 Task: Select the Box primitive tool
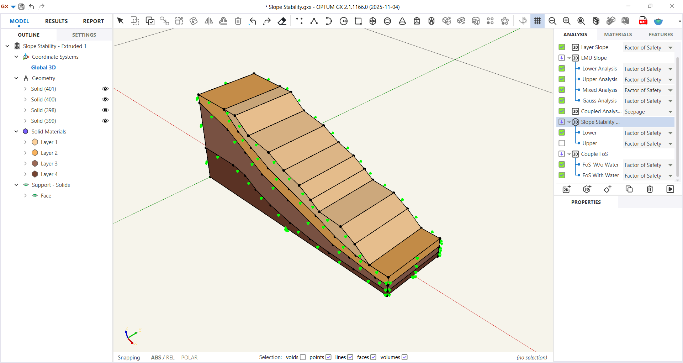(x=373, y=21)
